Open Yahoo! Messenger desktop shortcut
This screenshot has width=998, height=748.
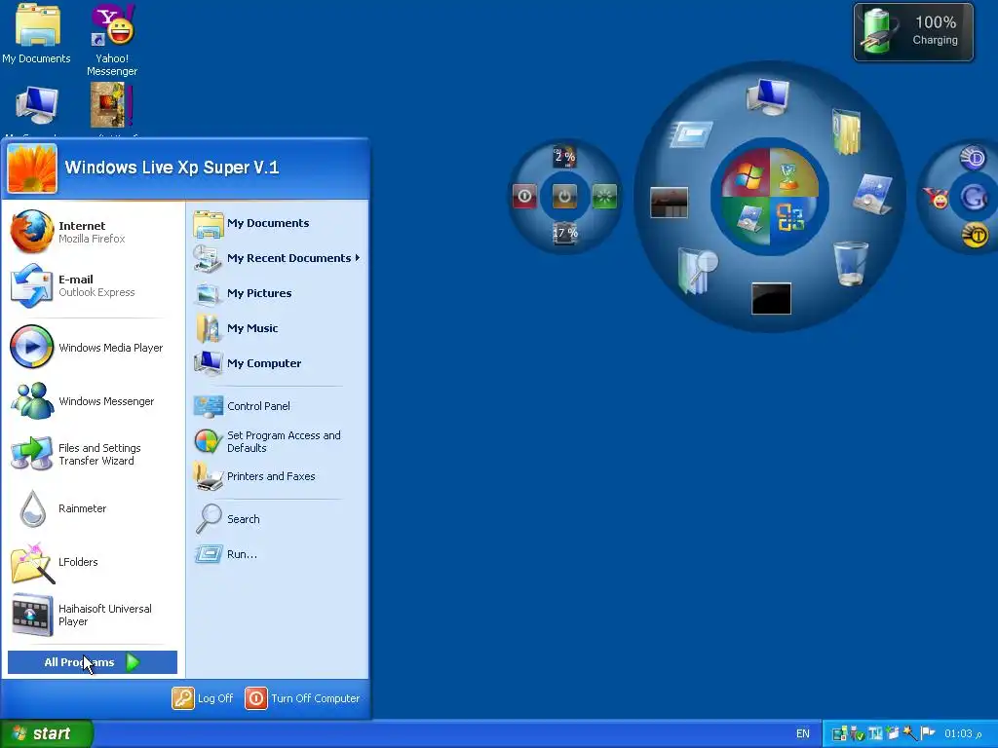[x=112, y=40]
